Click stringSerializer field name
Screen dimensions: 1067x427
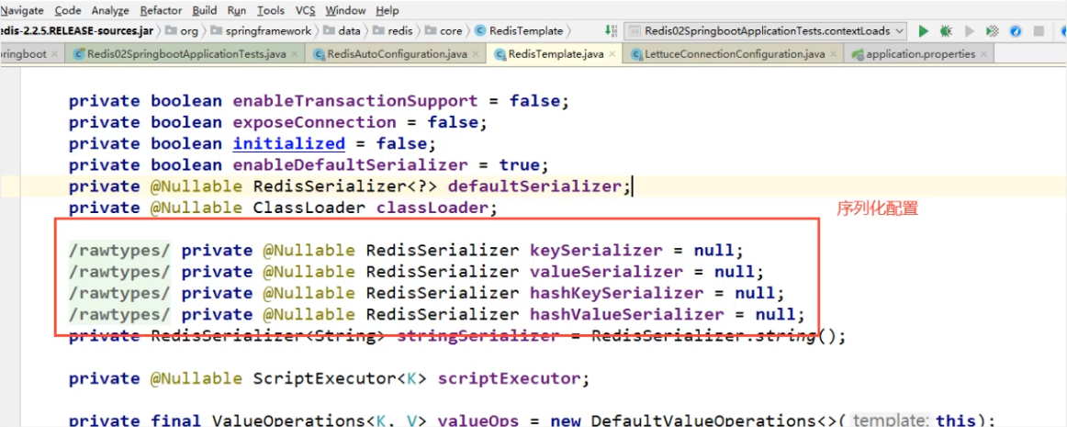(477, 336)
